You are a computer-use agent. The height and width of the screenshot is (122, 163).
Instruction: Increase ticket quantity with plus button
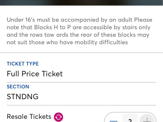[x=147, y=119]
